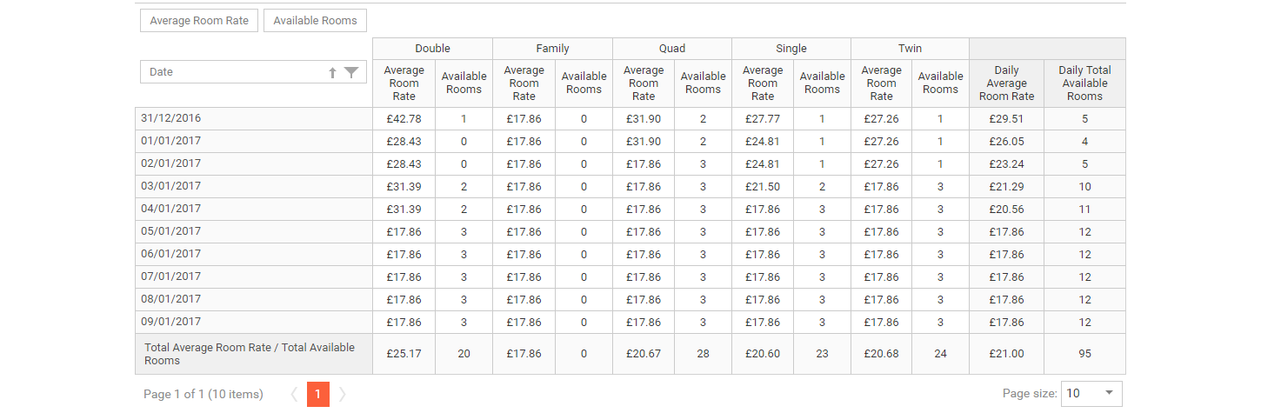Screen dimensions: 1261x413
Task: Select the 31/12/2016 date row
Action: [630, 119]
